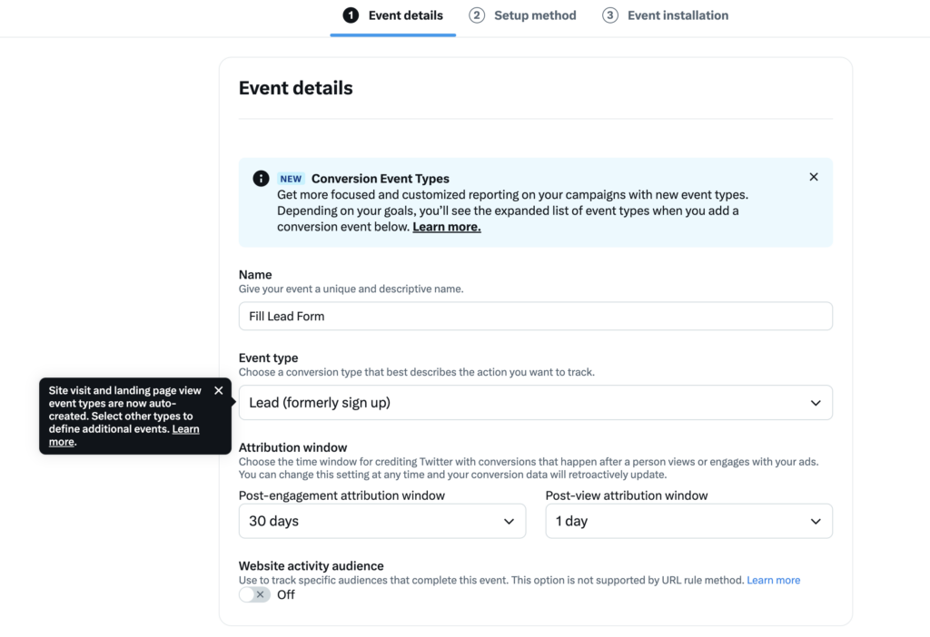The height and width of the screenshot is (637, 930).
Task: Open the Post-view attribution window dropdown
Action: 688,521
